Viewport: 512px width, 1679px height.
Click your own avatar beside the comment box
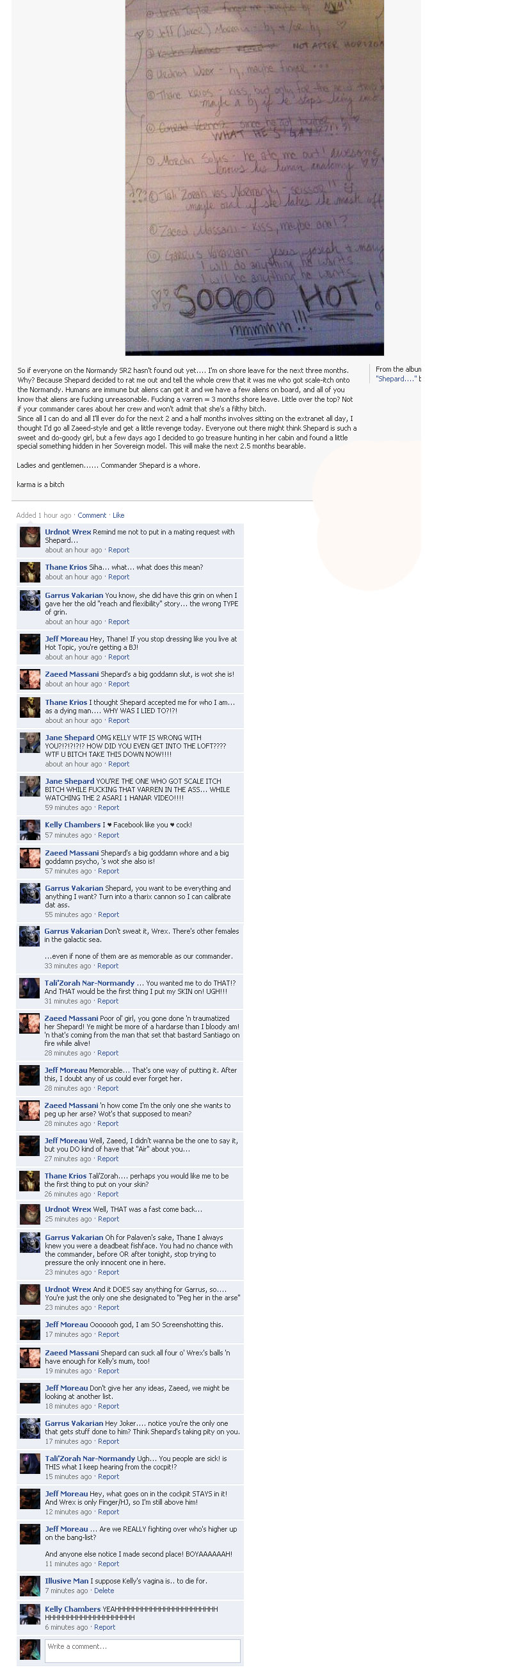point(30,1649)
